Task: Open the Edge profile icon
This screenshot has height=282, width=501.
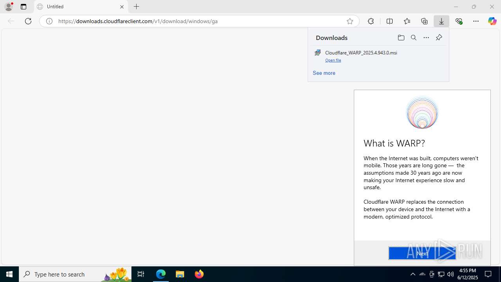Action: coord(9,7)
